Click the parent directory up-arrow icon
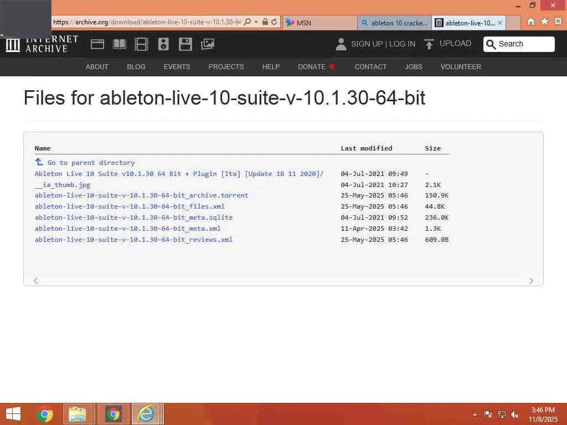The image size is (567, 425). coord(39,162)
